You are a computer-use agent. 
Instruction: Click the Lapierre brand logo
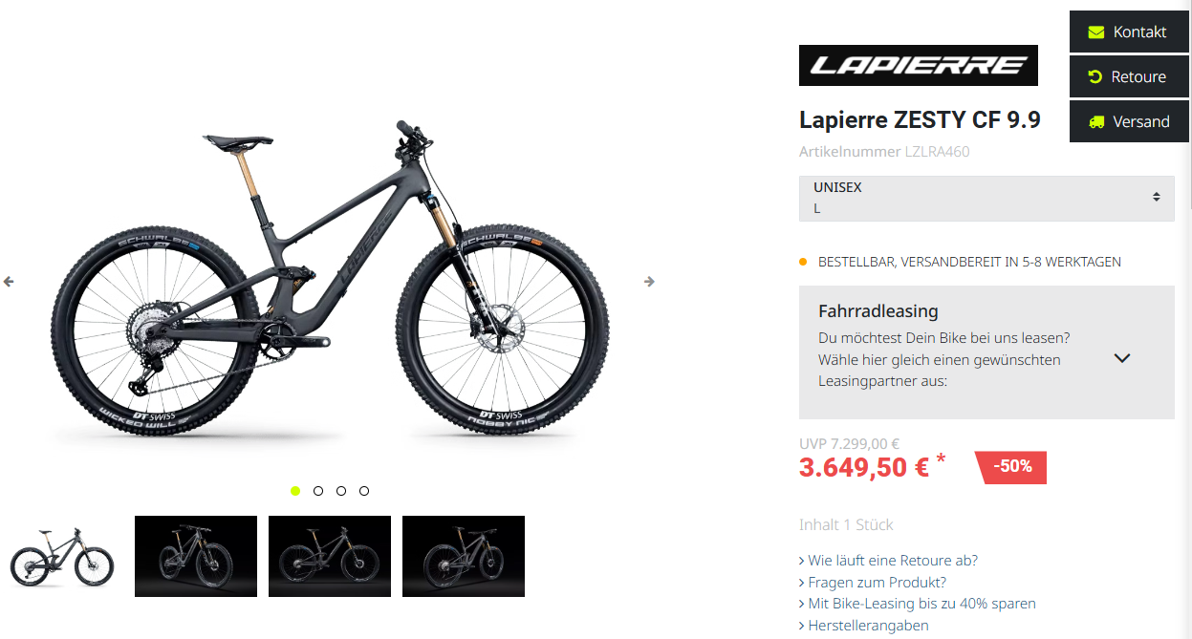(919, 65)
